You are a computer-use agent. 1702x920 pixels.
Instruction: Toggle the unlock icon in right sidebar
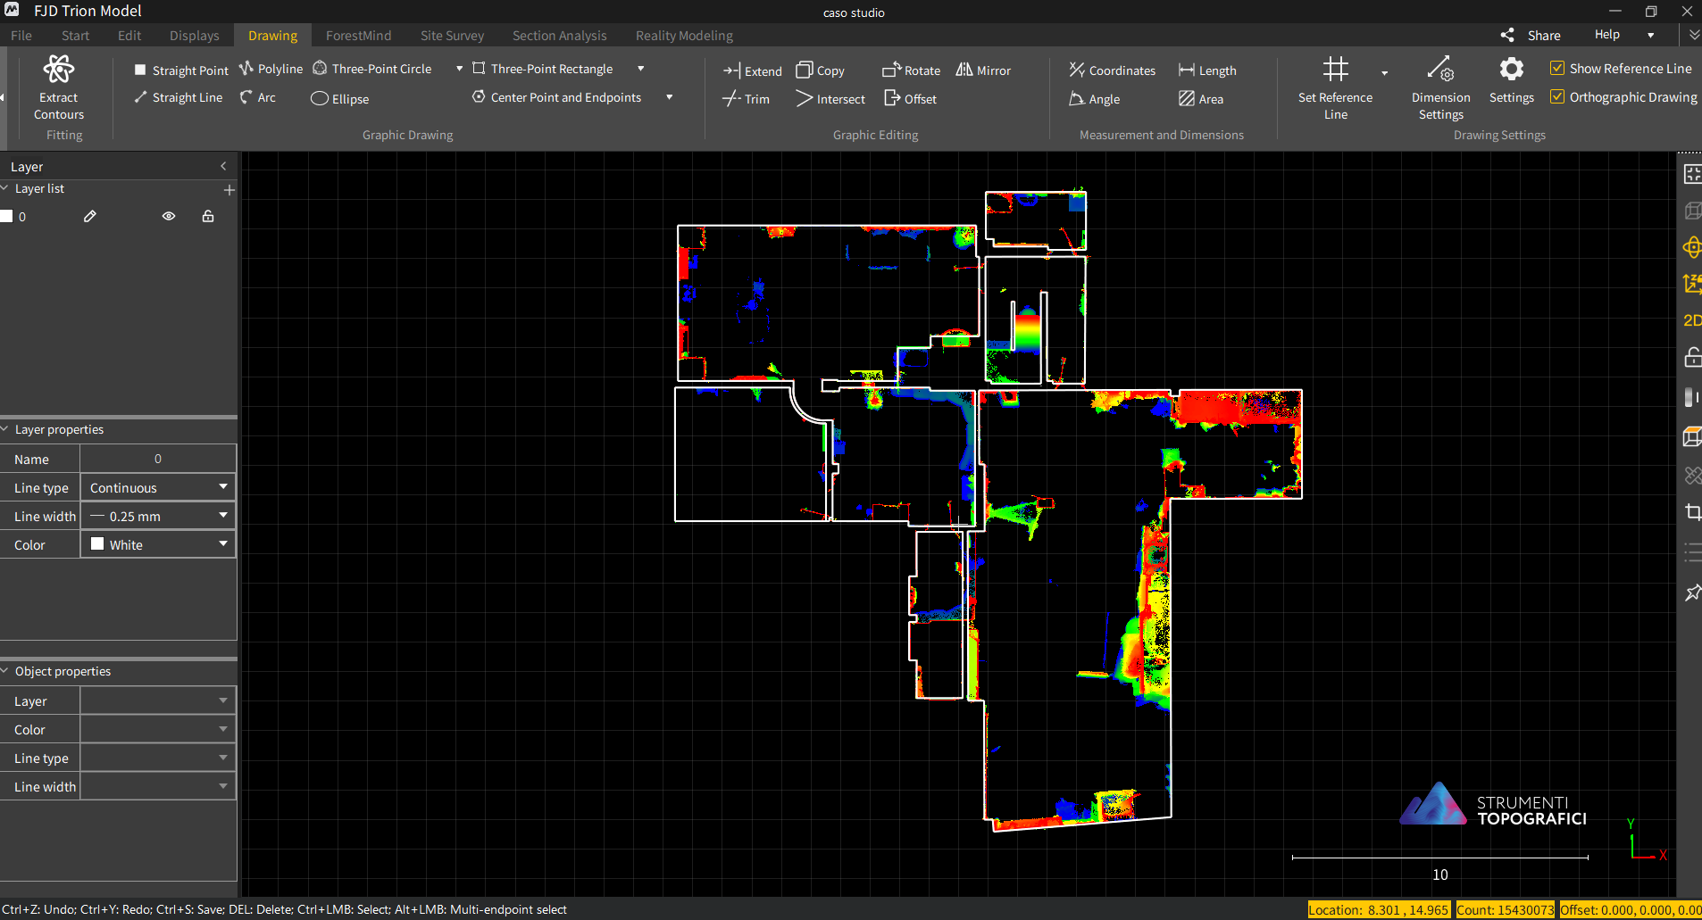1692,358
